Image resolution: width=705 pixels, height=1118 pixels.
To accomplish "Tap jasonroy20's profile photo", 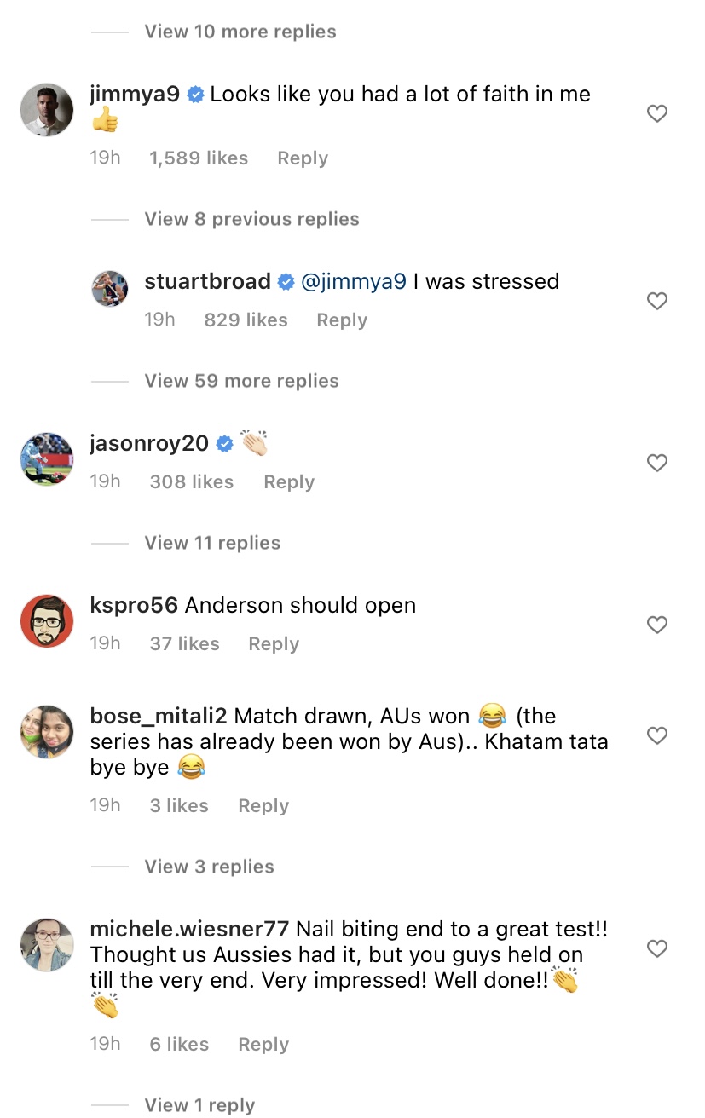I will pyautogui.click(x=47, y=459).
